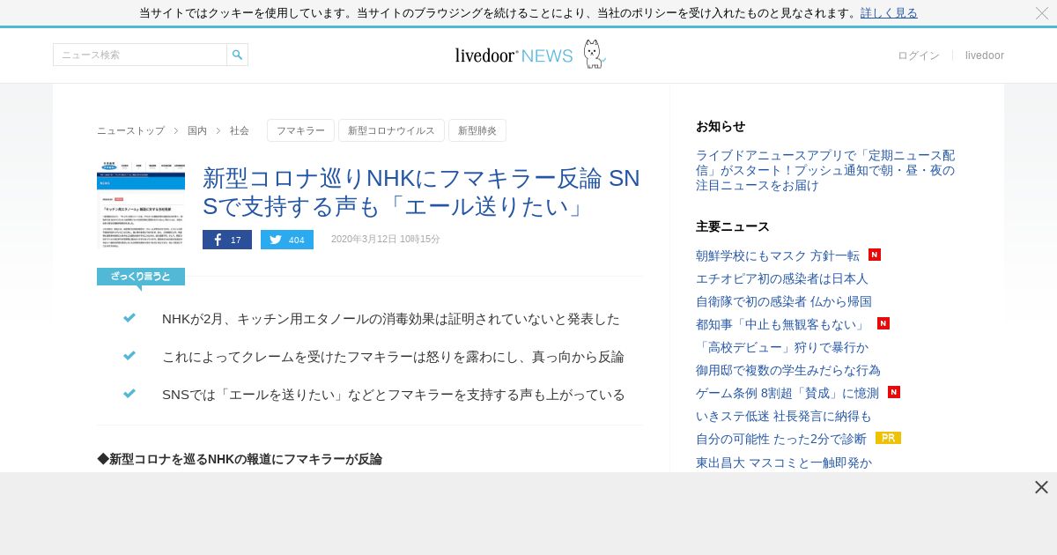Screen dimensions: 1057x555
Task: Click the N badge beside ゲーム条例
Action: (x=894, y=392)
